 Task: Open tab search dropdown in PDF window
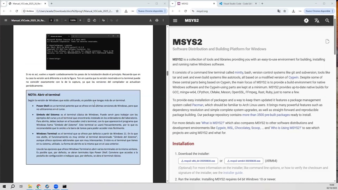tap(3, 3)
